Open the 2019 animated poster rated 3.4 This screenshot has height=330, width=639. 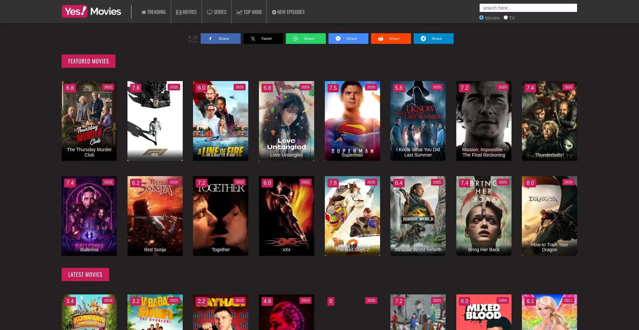pyautogui.click(x=89, y=312)
